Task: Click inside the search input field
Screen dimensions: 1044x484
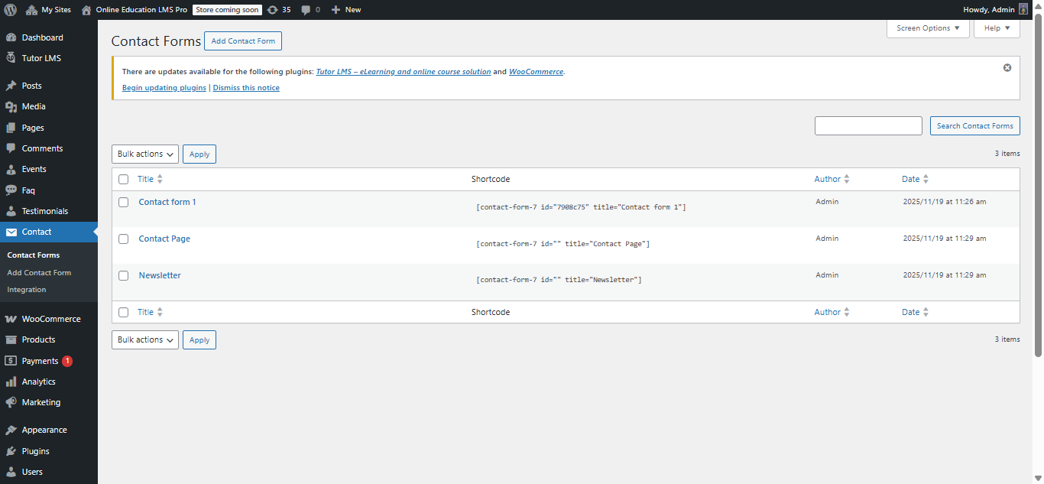Action: tap(868, 125)
